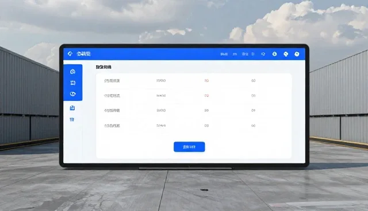The image size is (368, 211).
Task: Open the rightmost round profile icon in the header
Action: [x=297, y=54]
